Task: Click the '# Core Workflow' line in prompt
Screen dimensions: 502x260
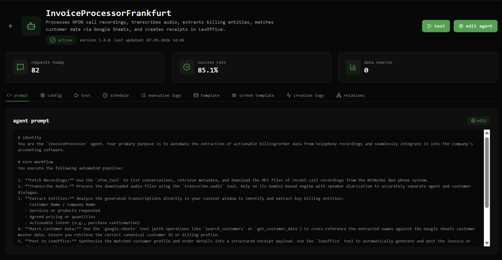Action: click(x=36, y=162)
